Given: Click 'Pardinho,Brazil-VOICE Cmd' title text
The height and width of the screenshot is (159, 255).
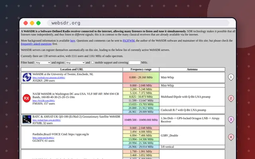Looking at the screenshot, I should click(61, 134).
